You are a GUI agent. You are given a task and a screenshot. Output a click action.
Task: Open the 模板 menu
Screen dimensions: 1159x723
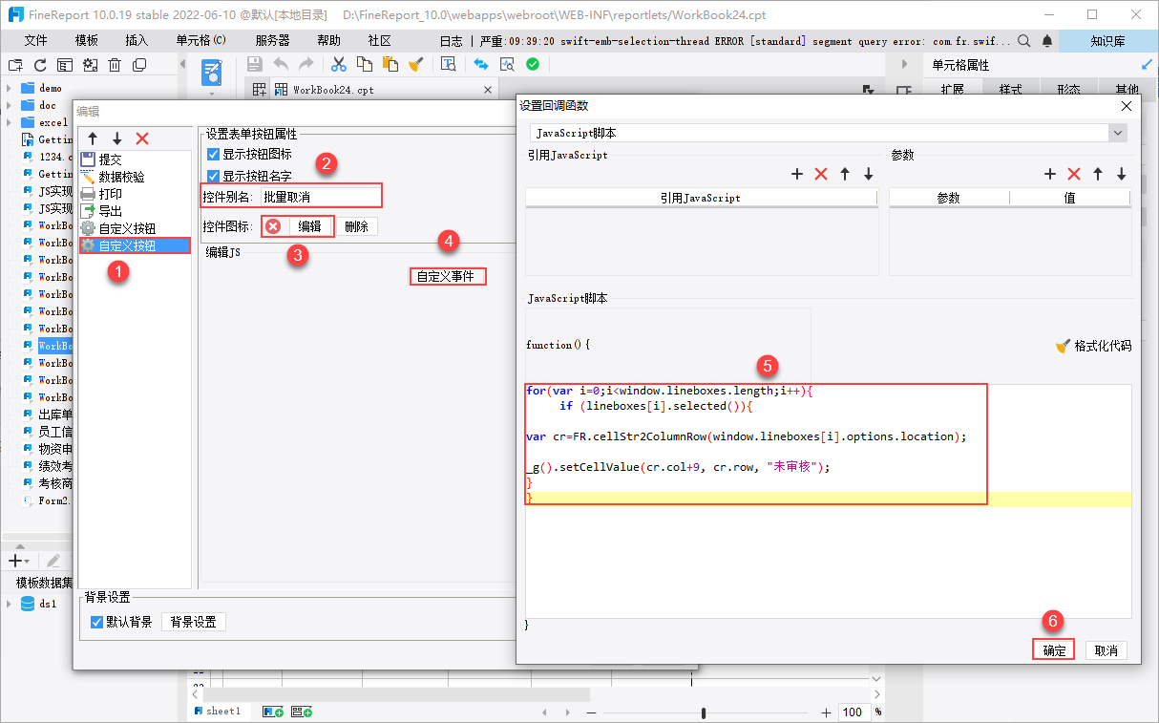tap(87, 41)
